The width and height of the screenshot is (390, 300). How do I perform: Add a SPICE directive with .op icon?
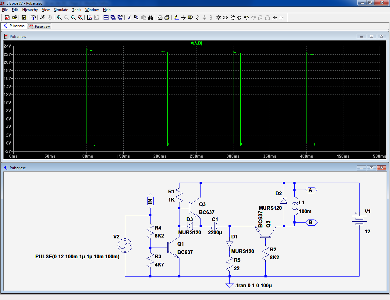point(282,18)
